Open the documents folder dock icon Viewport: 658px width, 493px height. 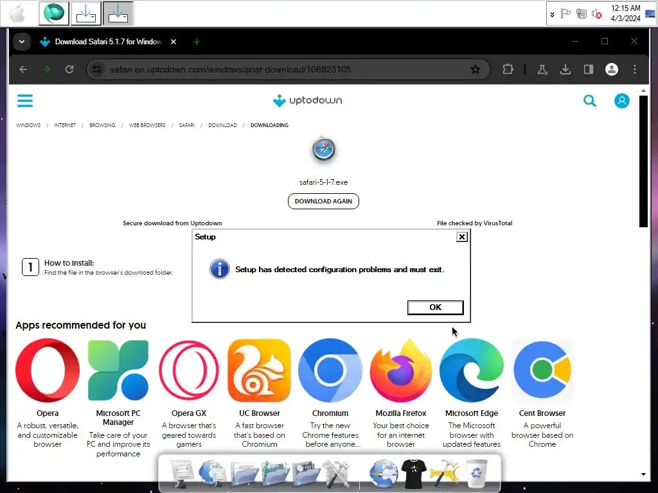click(x=244, y=473)
